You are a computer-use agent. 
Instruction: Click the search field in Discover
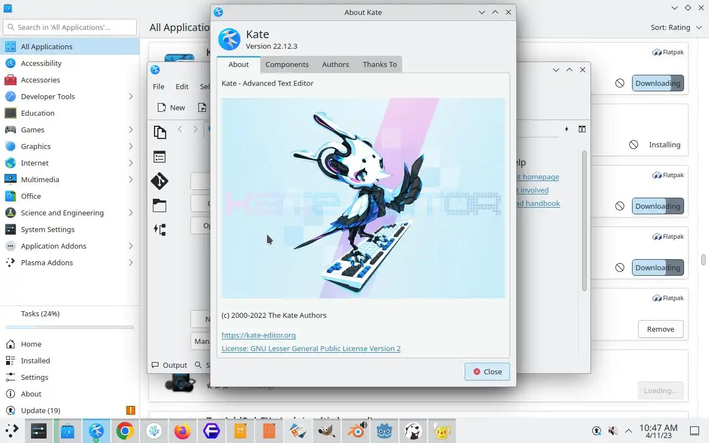70,27
